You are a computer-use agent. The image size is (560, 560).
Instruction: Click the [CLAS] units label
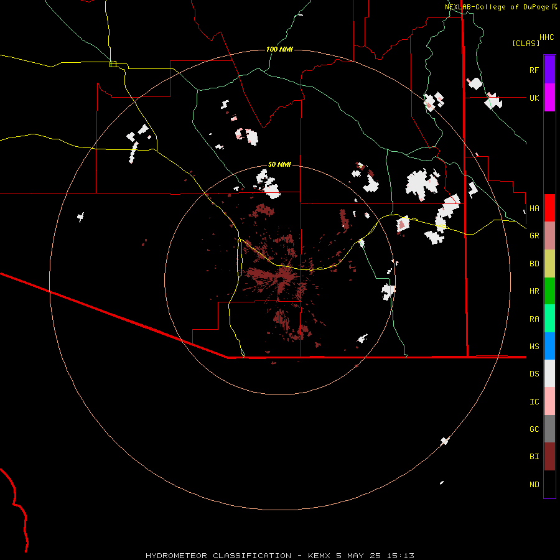click(526, 43)
